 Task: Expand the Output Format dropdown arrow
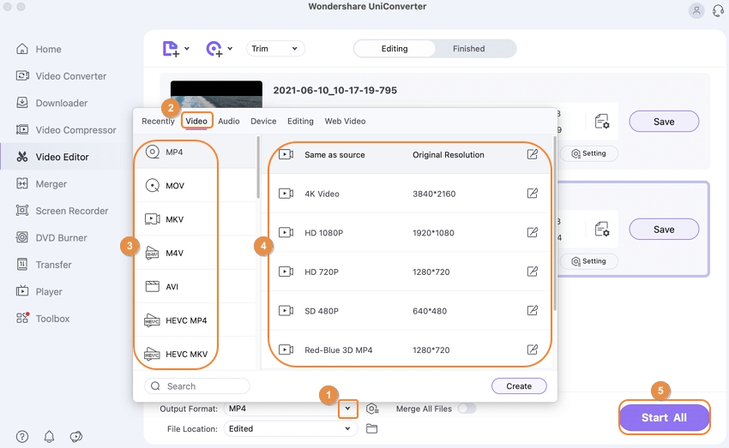(347, 409)
